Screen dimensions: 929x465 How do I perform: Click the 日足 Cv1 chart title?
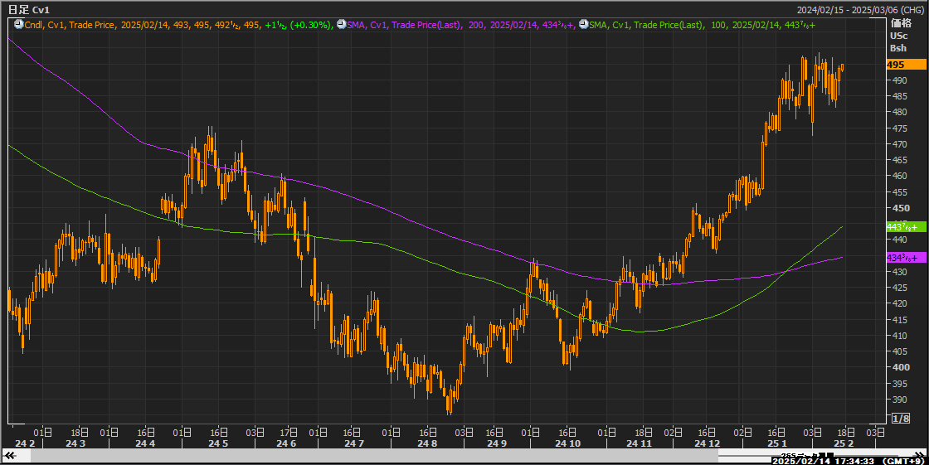[28, 10]
